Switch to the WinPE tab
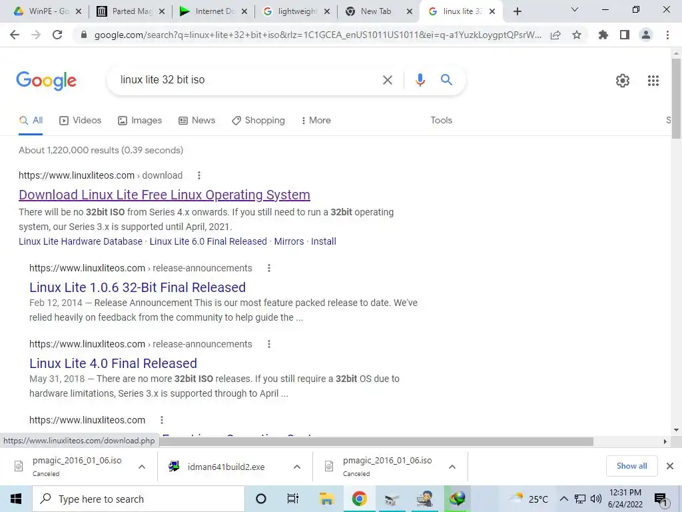 [x=48, y=11]
